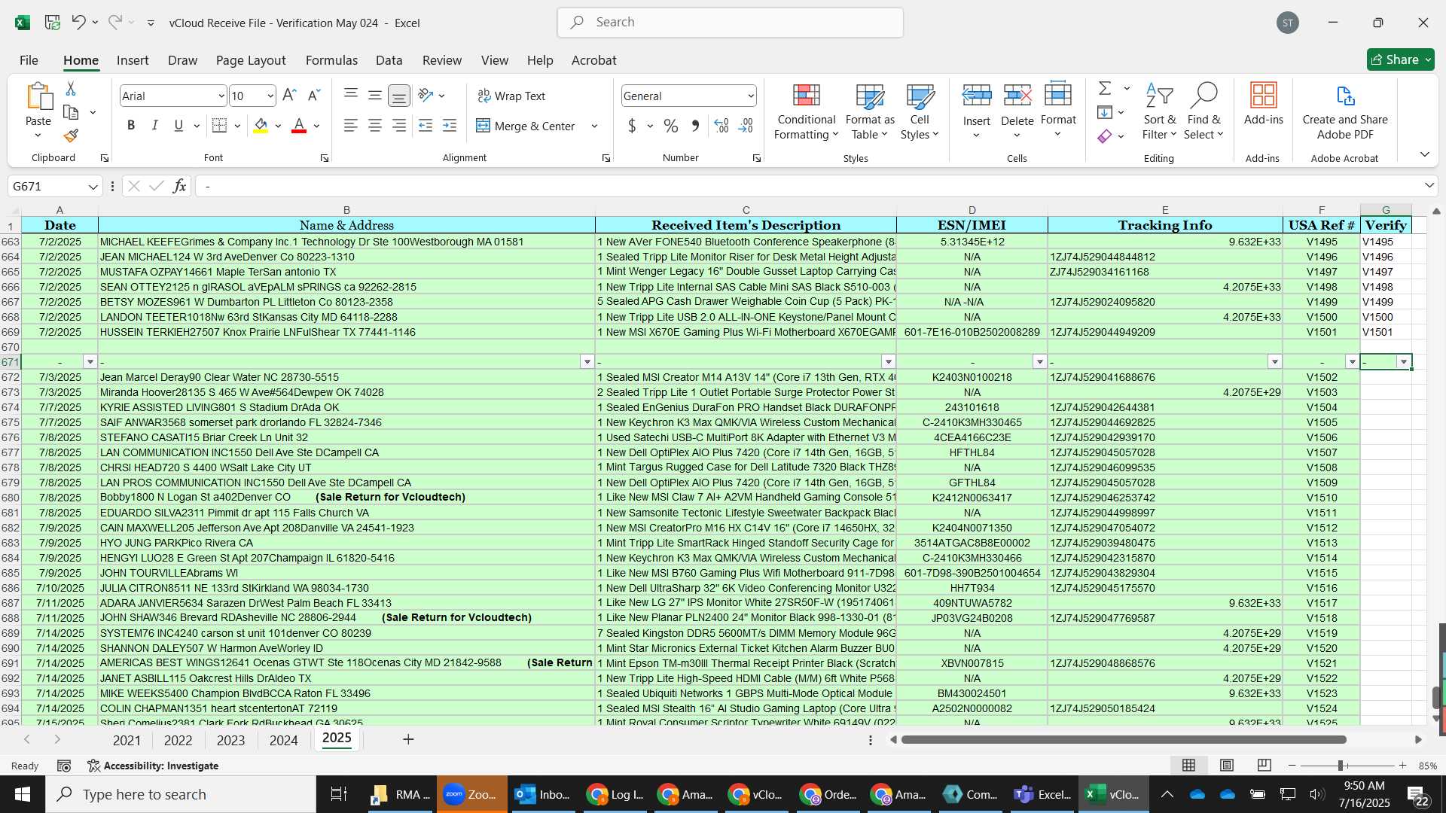Click Decrease Decimal icon
Screen dimensions: 1446x813
point(746,126)
